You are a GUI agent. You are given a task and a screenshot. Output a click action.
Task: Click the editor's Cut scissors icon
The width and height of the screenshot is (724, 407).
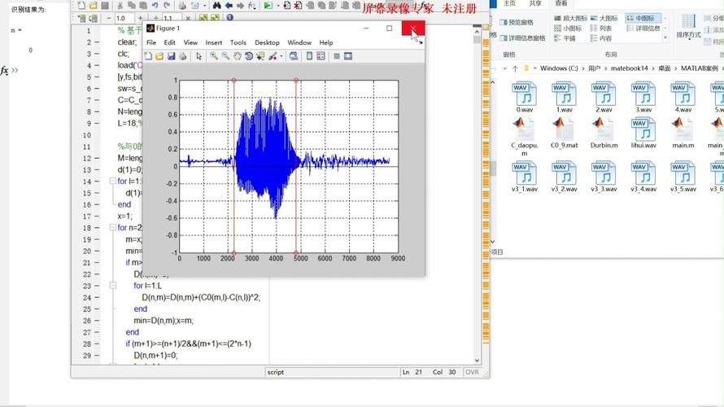[x=120, y=6]
